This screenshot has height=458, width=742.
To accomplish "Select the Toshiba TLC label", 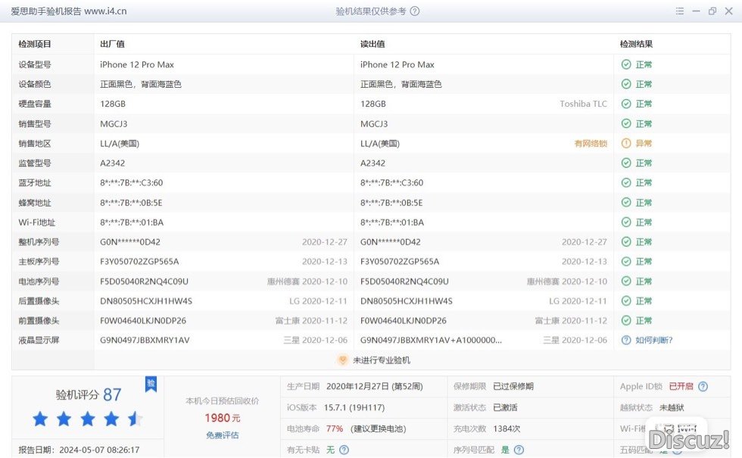I will tap(584, 104).
